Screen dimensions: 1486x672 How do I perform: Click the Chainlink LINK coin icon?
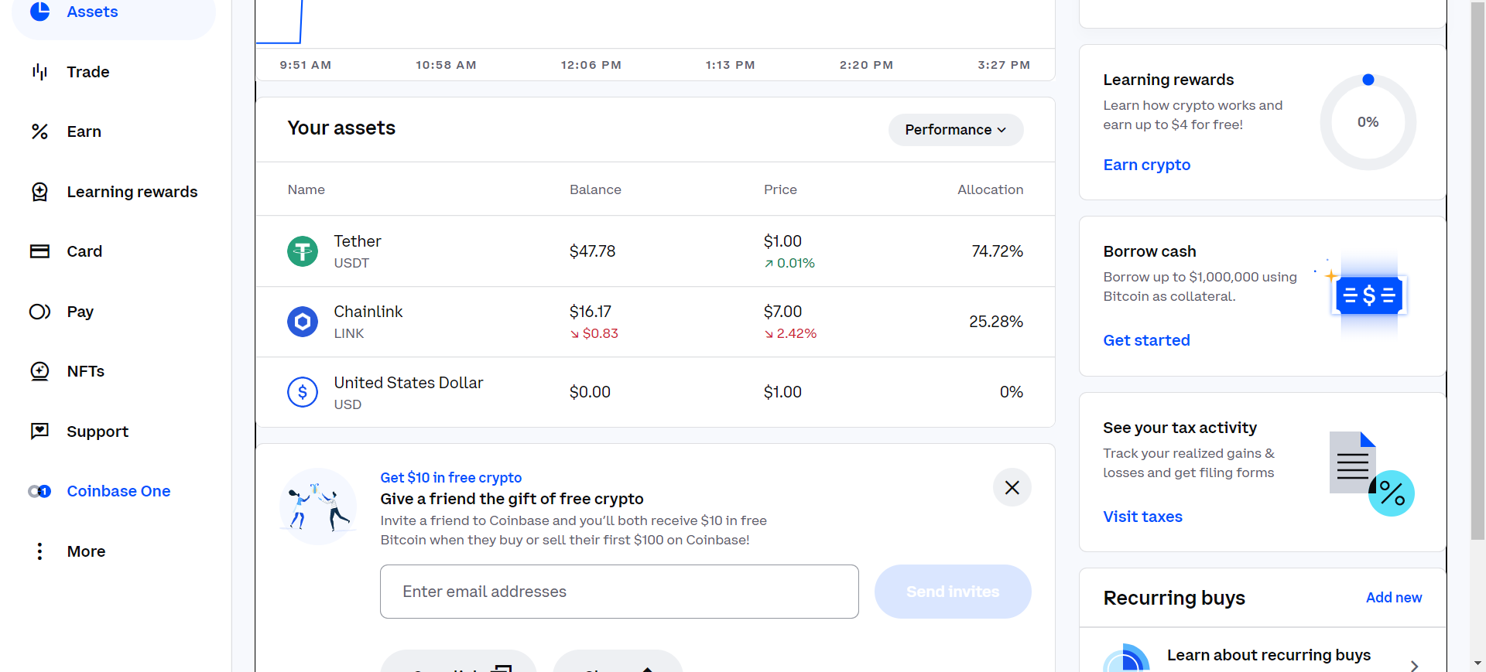point(303,322)
